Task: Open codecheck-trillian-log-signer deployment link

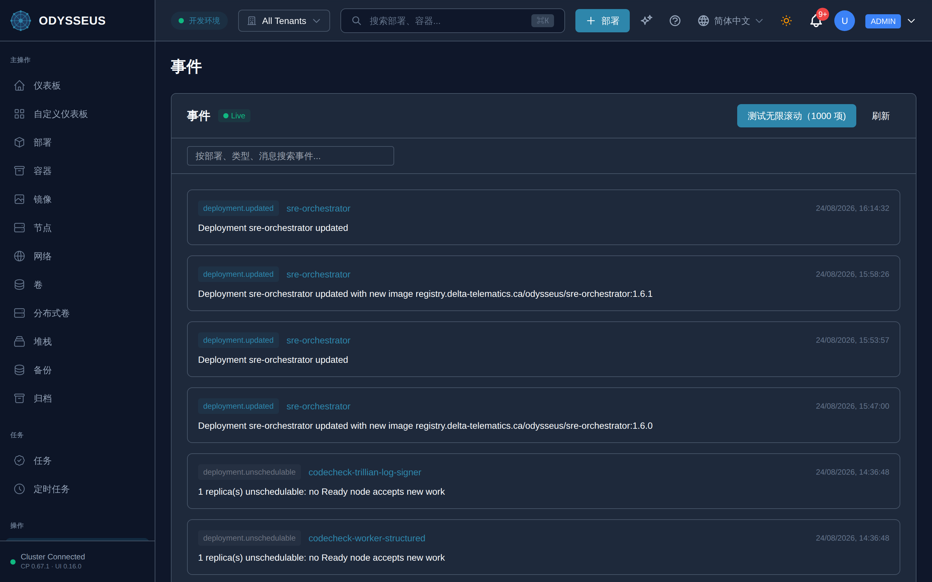Action: (x=365, y=472)
